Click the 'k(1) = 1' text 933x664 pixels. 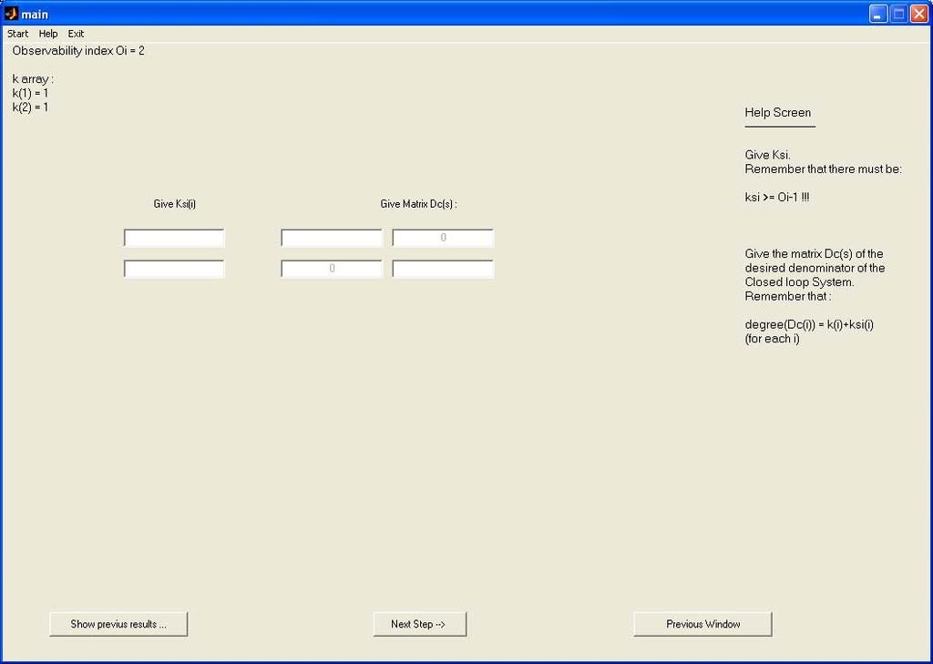click(30, 94)
